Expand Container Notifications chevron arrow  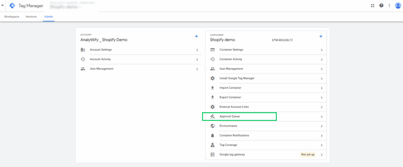322,135
